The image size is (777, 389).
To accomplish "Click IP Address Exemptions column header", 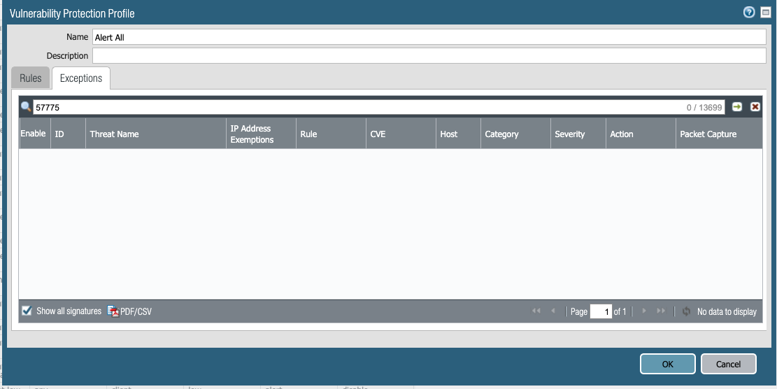I will [x=261, y=134].
